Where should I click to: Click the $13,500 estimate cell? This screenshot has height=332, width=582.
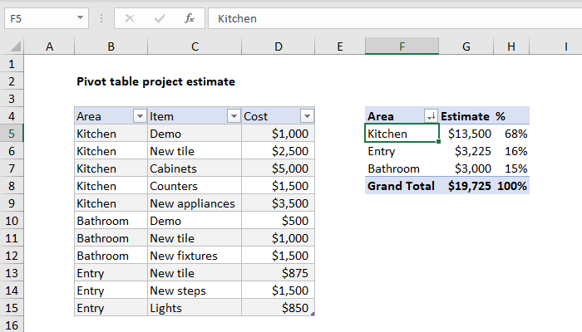click(466, 134)
